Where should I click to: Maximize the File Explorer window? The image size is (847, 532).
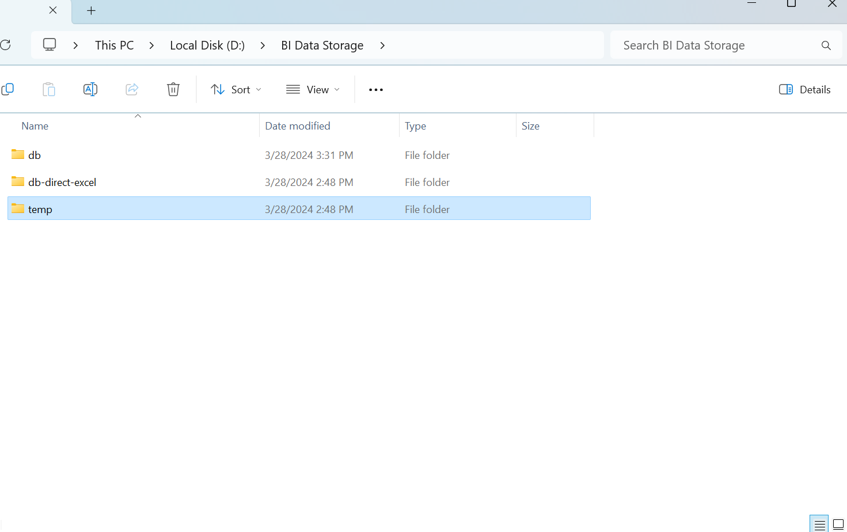coord(792,3)
